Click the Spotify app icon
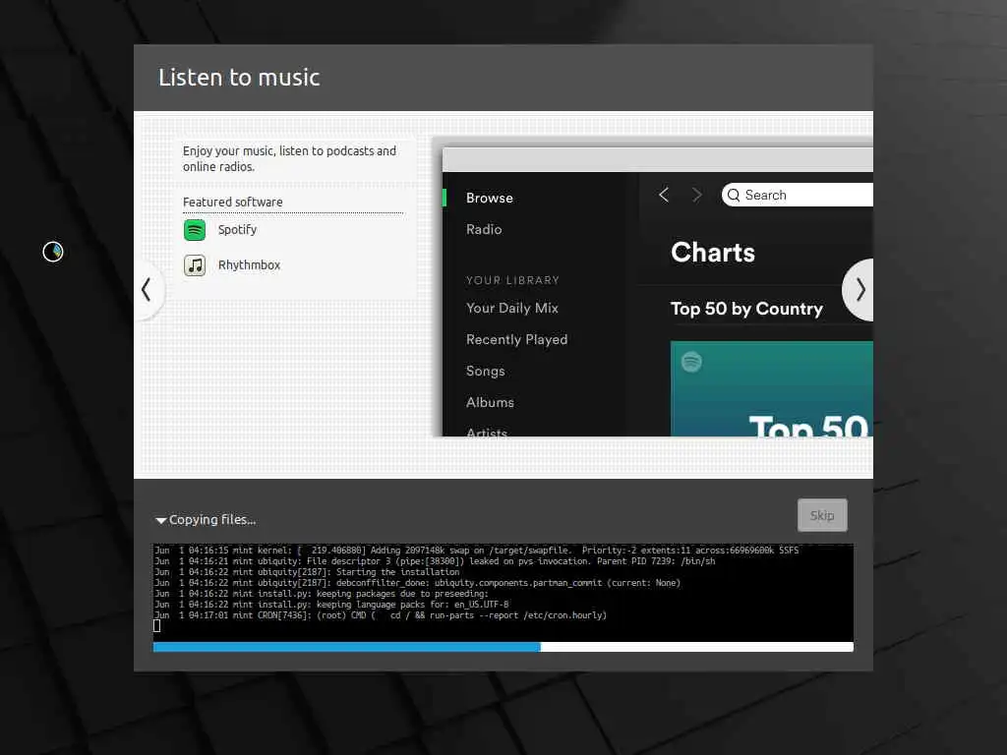The height and width of the screenshot is (755, 1007). pos(195,230)
